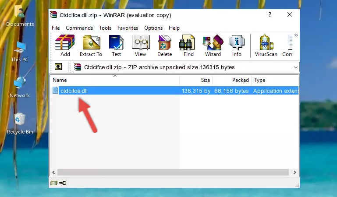
Task: Click the key password icon in status bar
Action: (x=62, y=183)
